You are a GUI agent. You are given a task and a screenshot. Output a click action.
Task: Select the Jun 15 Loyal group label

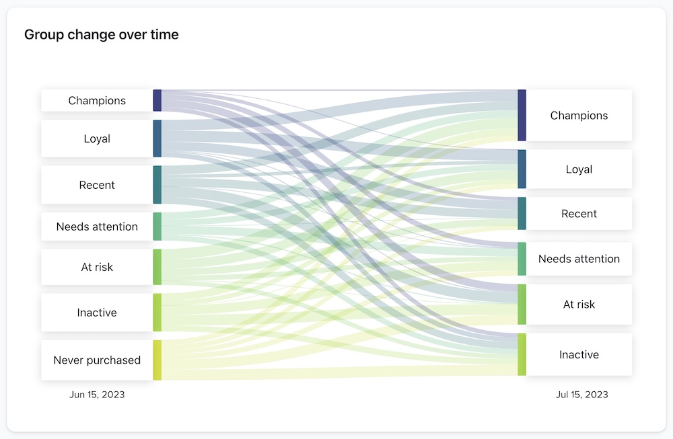coord(97,139)
